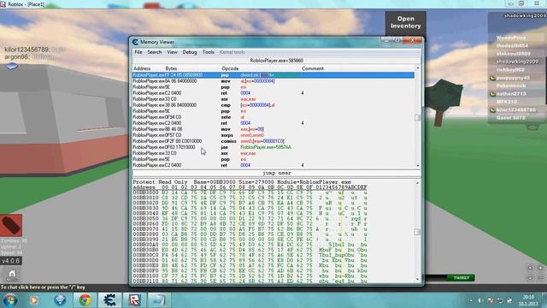Click the green THIRST bar
This screenshot has height=308, width=547.
pos(462,278)
